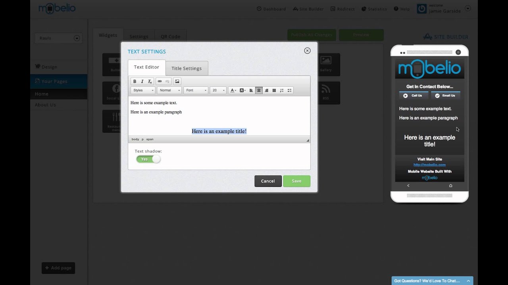
Task: Click the highlighted example title text
Action: click(x=219, y=131)
